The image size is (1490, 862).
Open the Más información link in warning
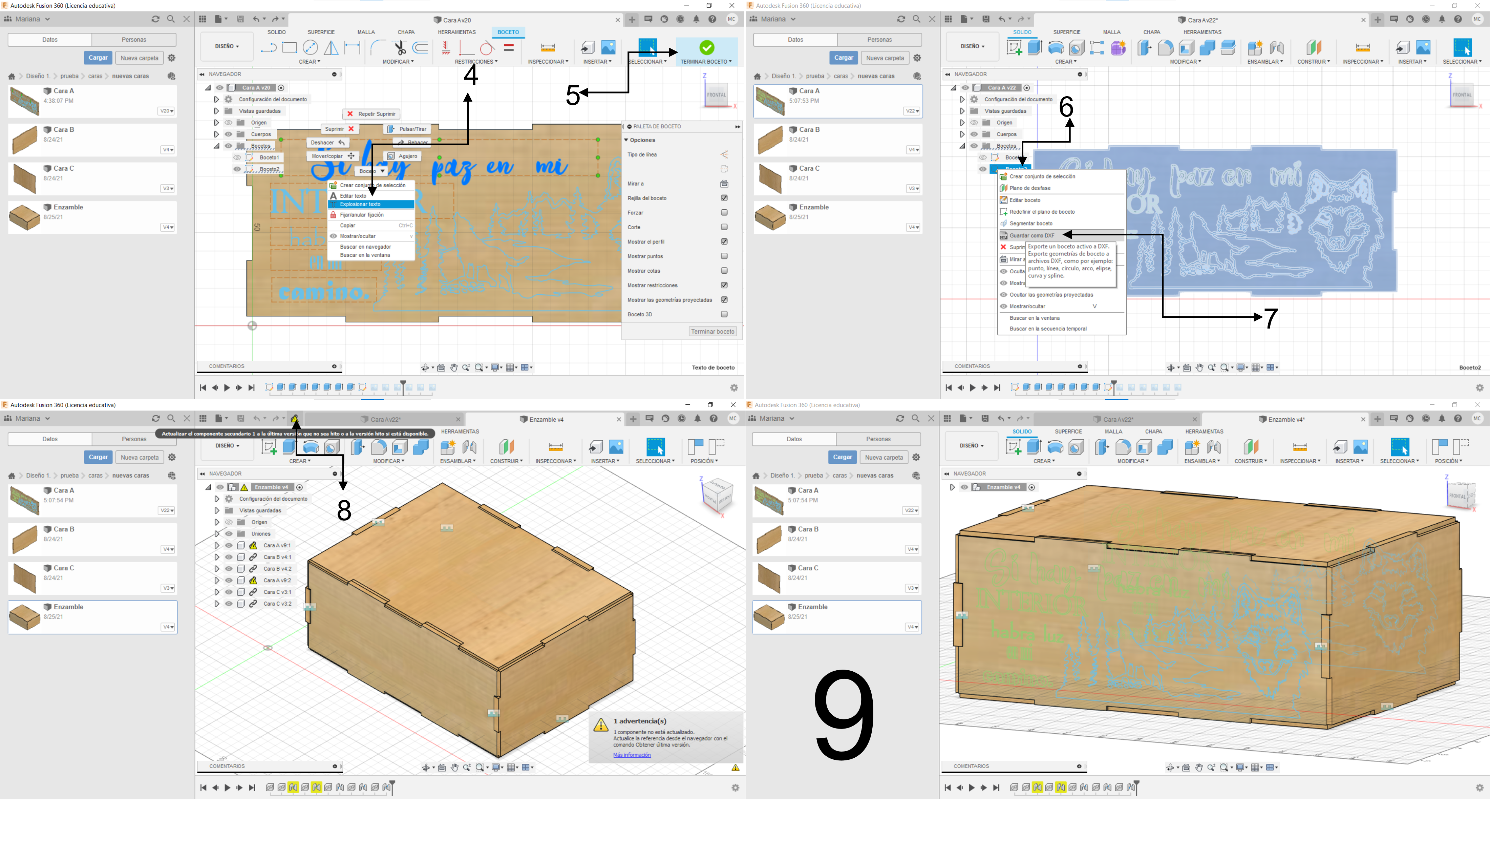(x=632, y=755)
